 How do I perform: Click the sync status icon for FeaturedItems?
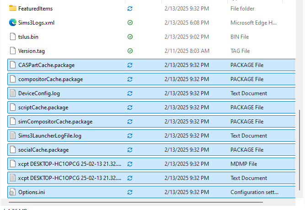pos(130,9)
